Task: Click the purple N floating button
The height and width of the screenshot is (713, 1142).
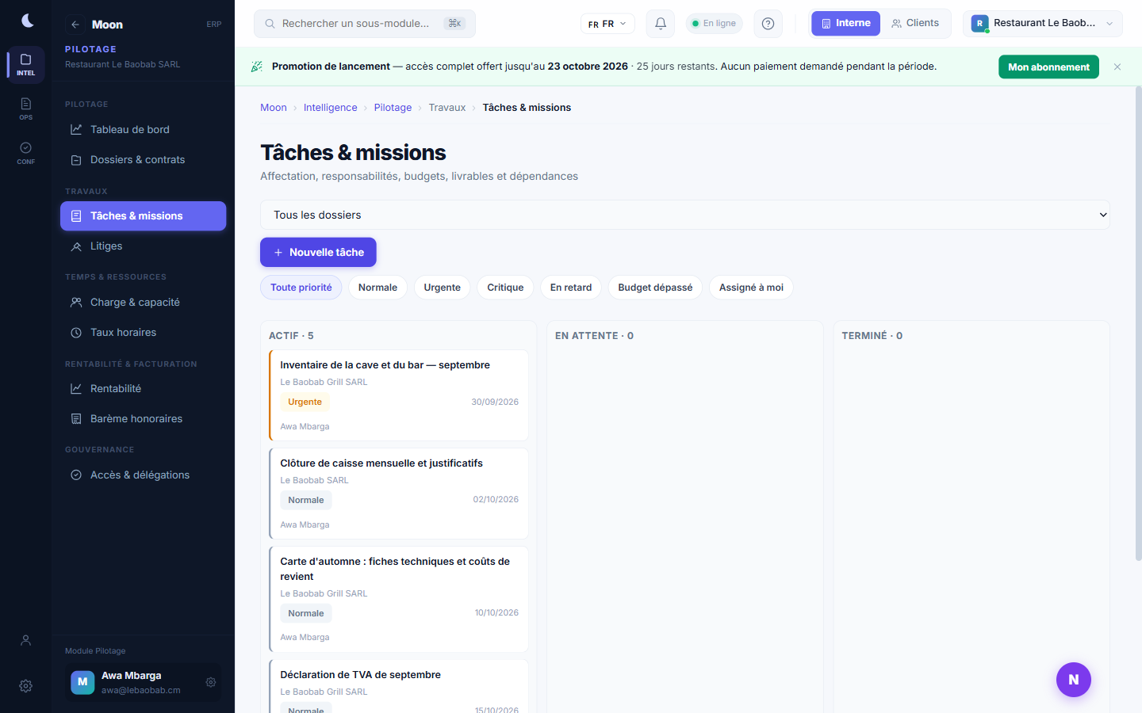Action: 1074,680
